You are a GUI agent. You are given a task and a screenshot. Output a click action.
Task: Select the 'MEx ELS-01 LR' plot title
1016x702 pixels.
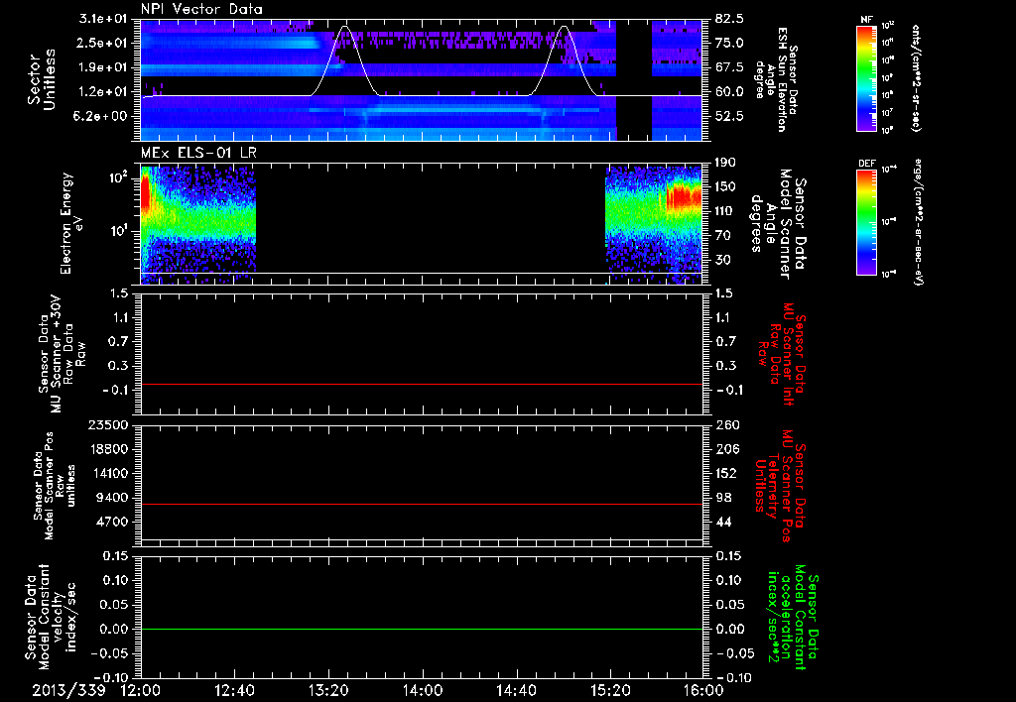pos(197,153)
